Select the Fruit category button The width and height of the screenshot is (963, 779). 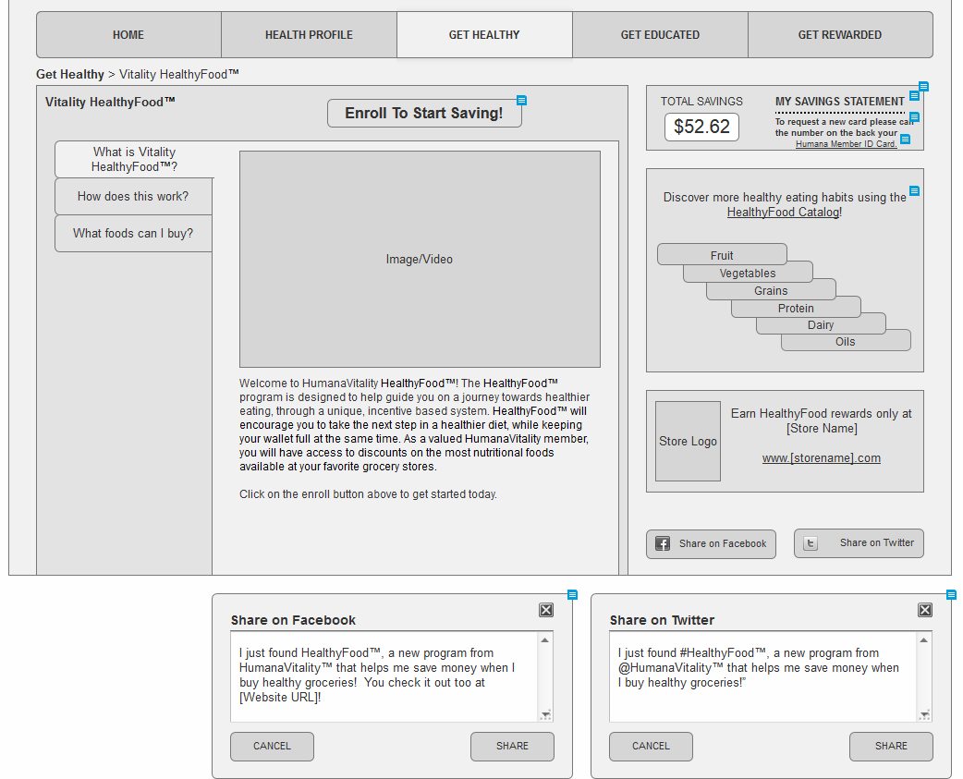722,255
